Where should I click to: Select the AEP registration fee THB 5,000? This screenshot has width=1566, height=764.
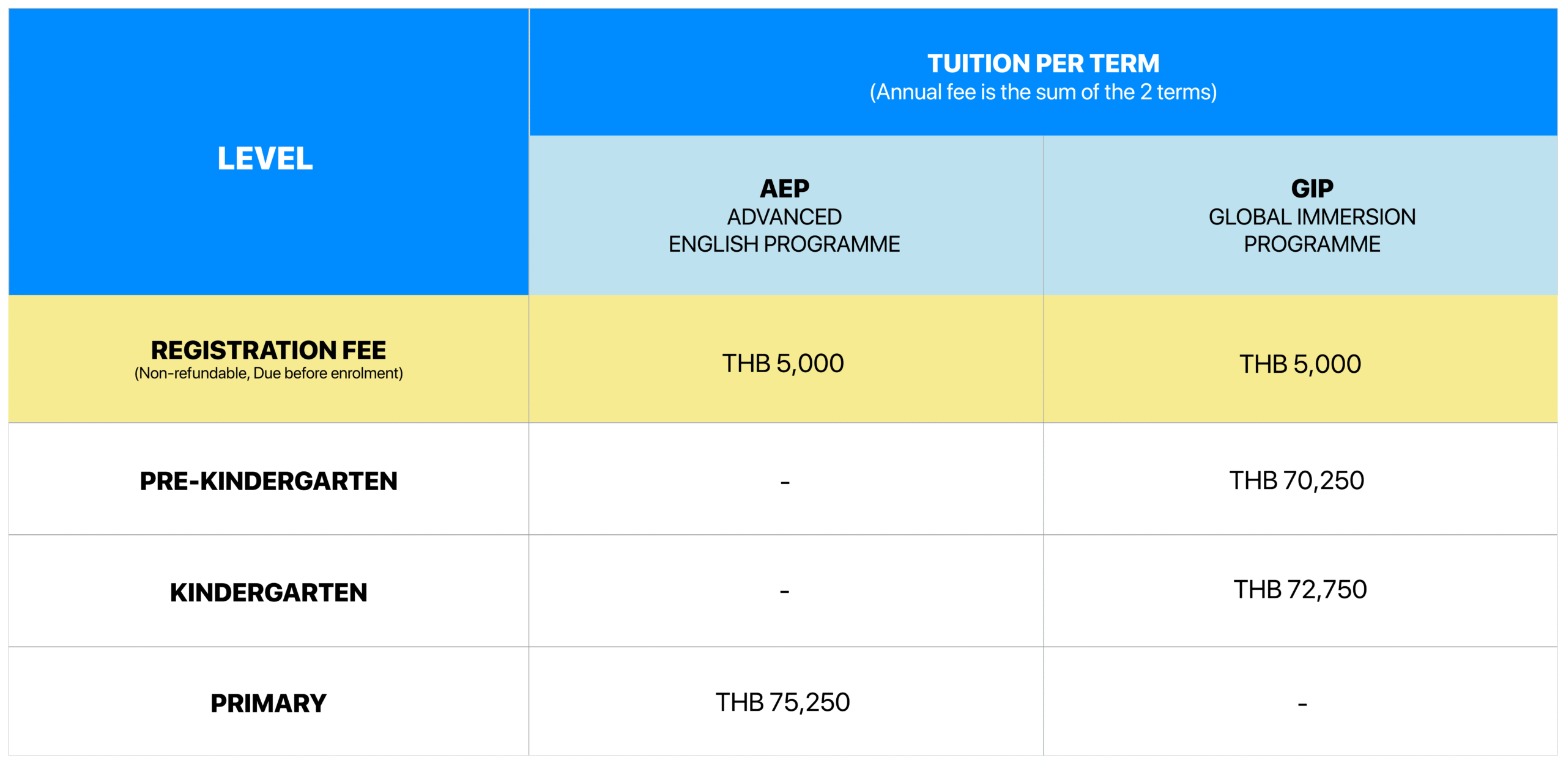tap(783, 364)
